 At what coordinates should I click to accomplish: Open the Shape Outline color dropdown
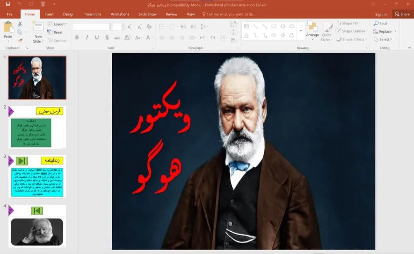click(x=352, y=31)
